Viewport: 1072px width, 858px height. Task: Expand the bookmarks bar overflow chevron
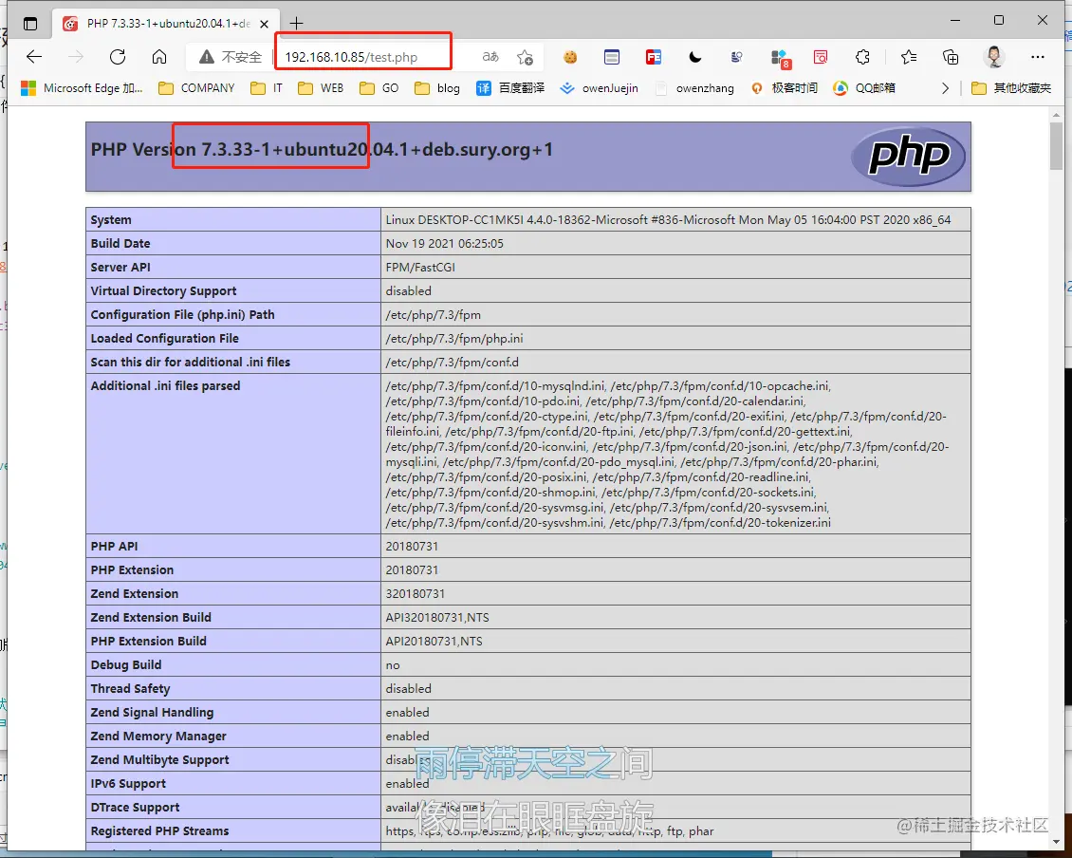click(945, 88)
